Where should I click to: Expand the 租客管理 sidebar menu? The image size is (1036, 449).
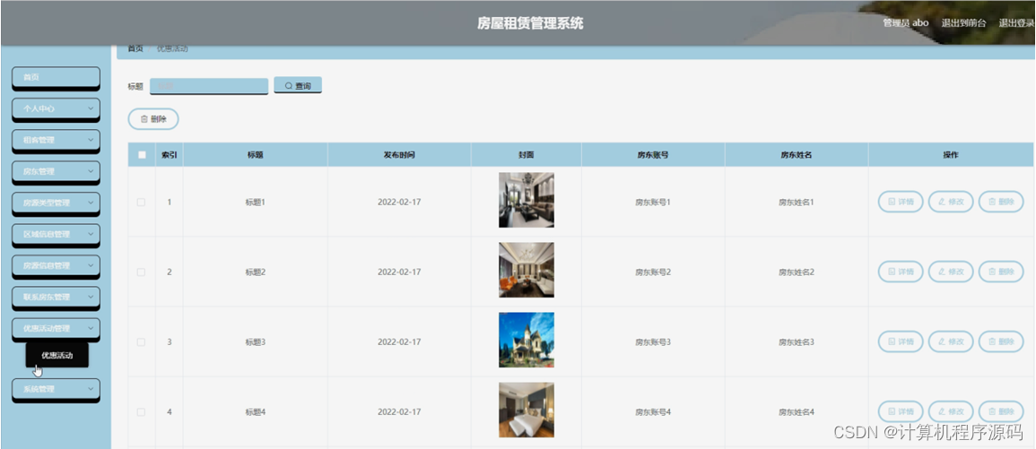click(57, 140)
